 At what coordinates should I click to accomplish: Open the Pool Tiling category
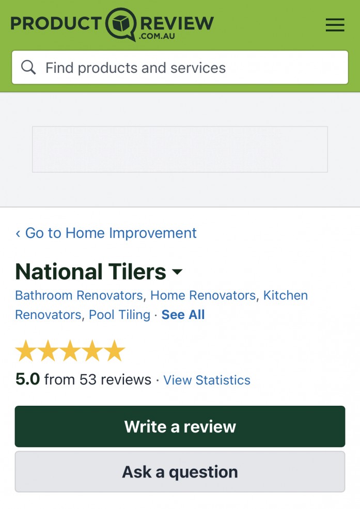click(119, 314)
